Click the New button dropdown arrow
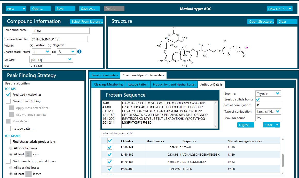The height and width of the screenshot is (178, 299). pos(24,9)
